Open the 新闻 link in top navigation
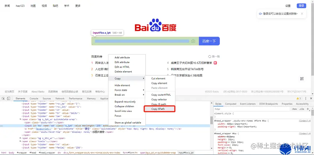Image resolution: width=314 pixels, height=155 pixels. tap(7, 6)
